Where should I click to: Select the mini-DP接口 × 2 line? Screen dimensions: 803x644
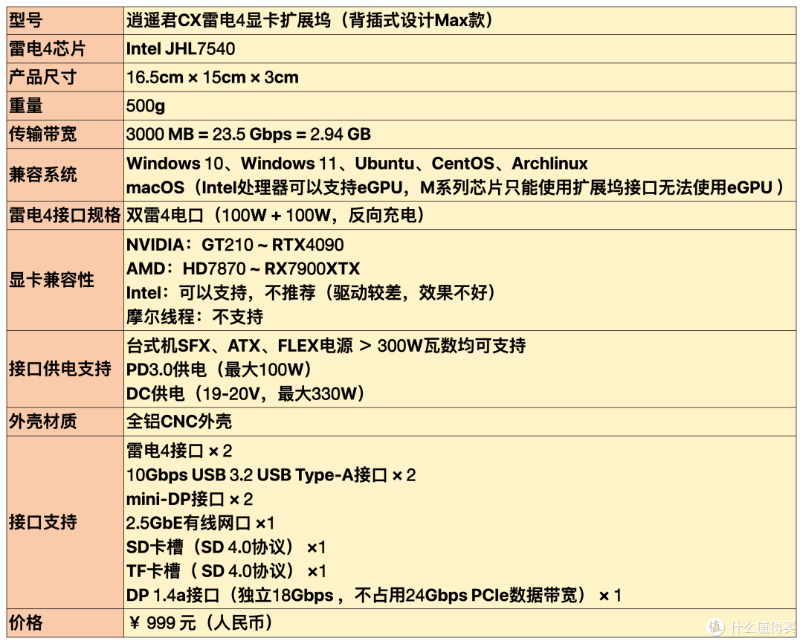coord(190,500)
